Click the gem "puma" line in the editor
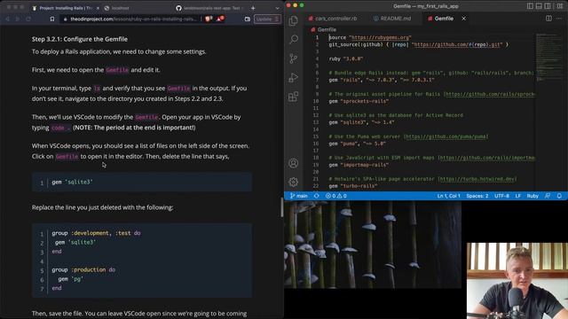 click(x=357, y=144)
